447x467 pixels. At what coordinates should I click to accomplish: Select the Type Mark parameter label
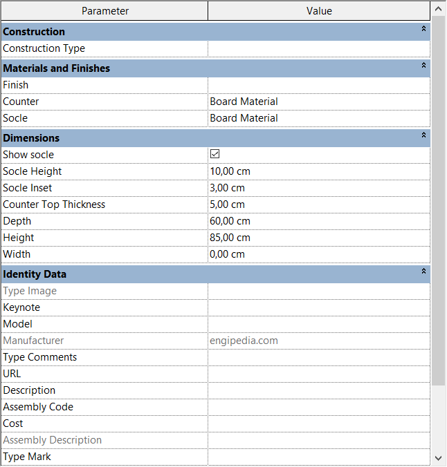tap(27, 457)
